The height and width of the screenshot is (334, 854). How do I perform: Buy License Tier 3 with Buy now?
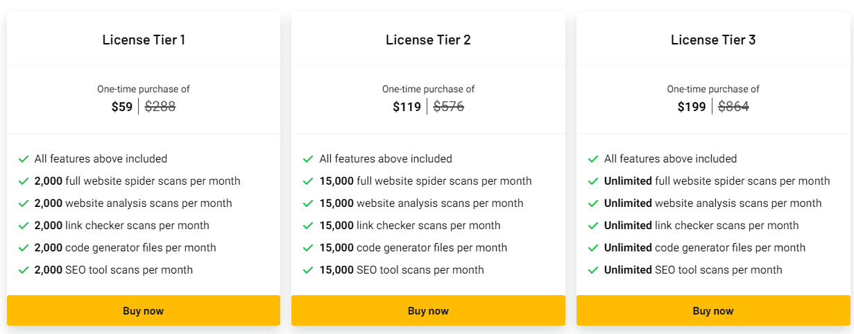713,310
